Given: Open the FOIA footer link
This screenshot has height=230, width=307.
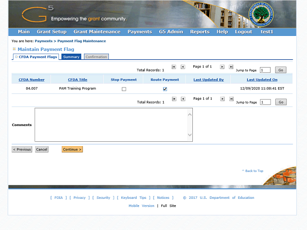Looking at the screenshot, I should point(59,198).
